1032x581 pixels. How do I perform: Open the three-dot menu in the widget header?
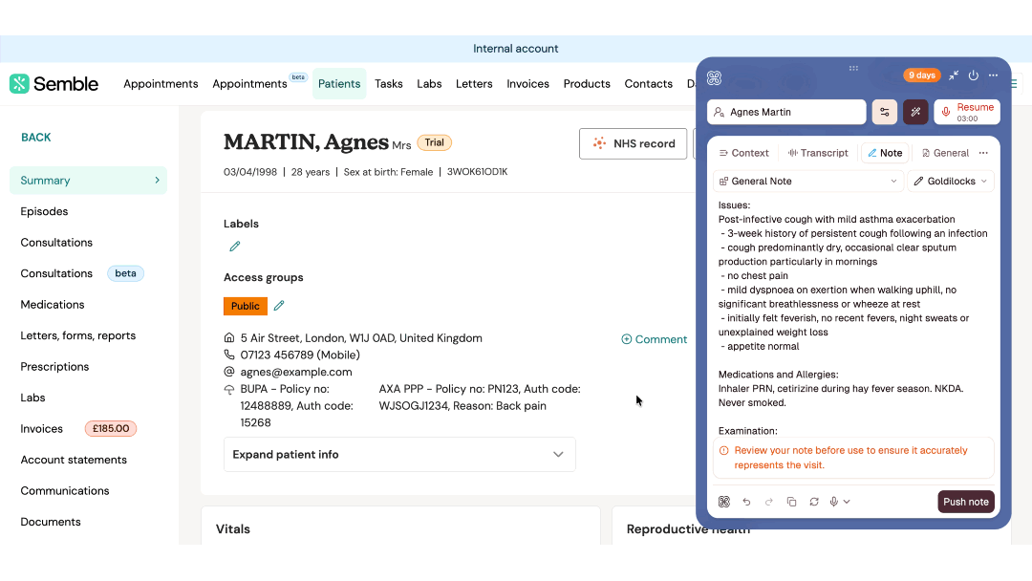pos(993,75)
